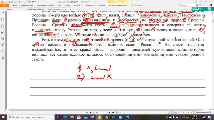Close the vpr-7-rus-demo-2020 tab

71,10
